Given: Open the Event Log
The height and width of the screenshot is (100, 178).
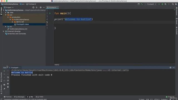Looking at the screenshot, I should tap(170, 97).
